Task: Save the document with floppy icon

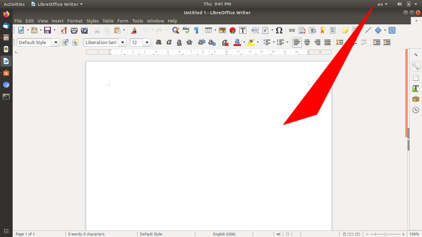Action: click(x=47, y=30)
